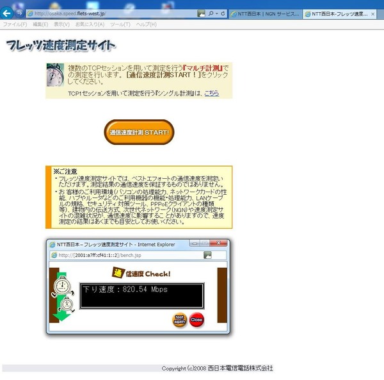Click the 通信速度 Check! heading in popup

141,273
